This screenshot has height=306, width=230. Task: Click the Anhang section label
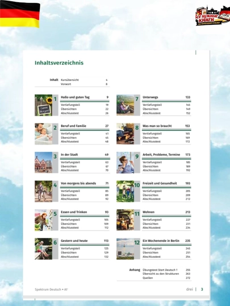pyautogui.click(x=135, y=270)
